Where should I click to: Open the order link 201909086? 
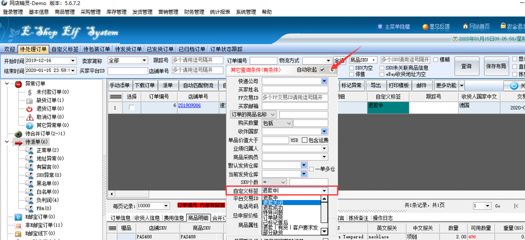pos(189,105)
